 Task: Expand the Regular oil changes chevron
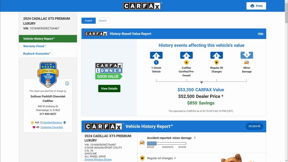pos(175,158)
